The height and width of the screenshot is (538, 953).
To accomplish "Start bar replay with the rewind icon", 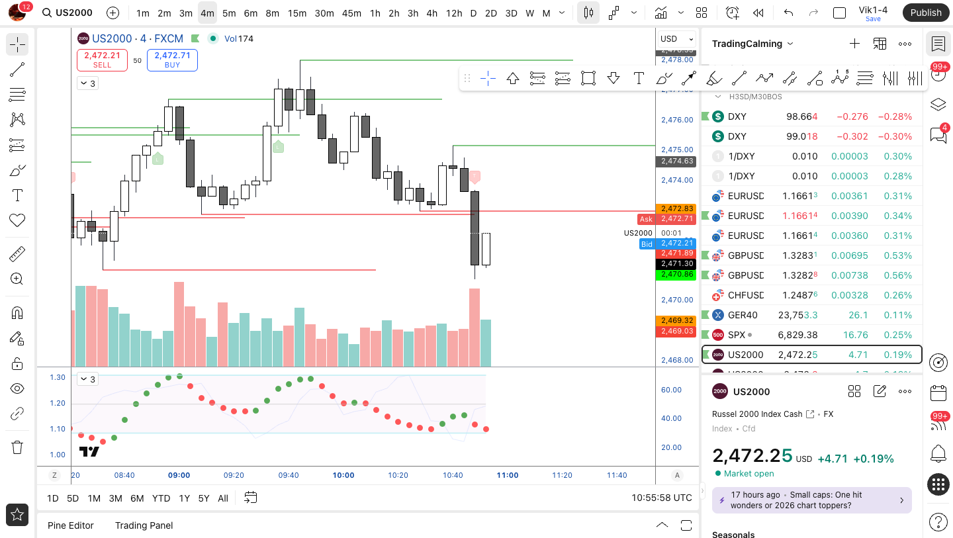I will coord(758,13).
